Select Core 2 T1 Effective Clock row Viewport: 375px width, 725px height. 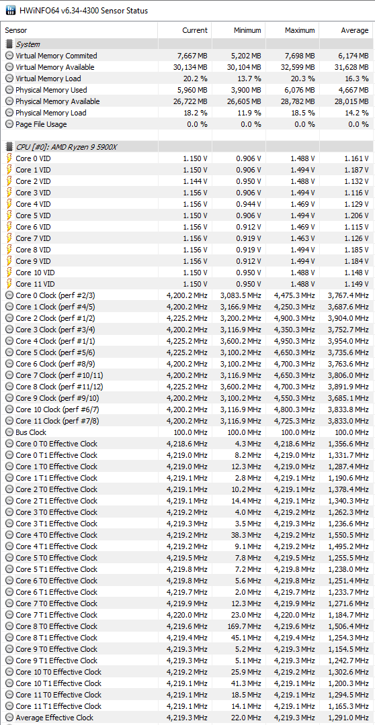[187, 501]
